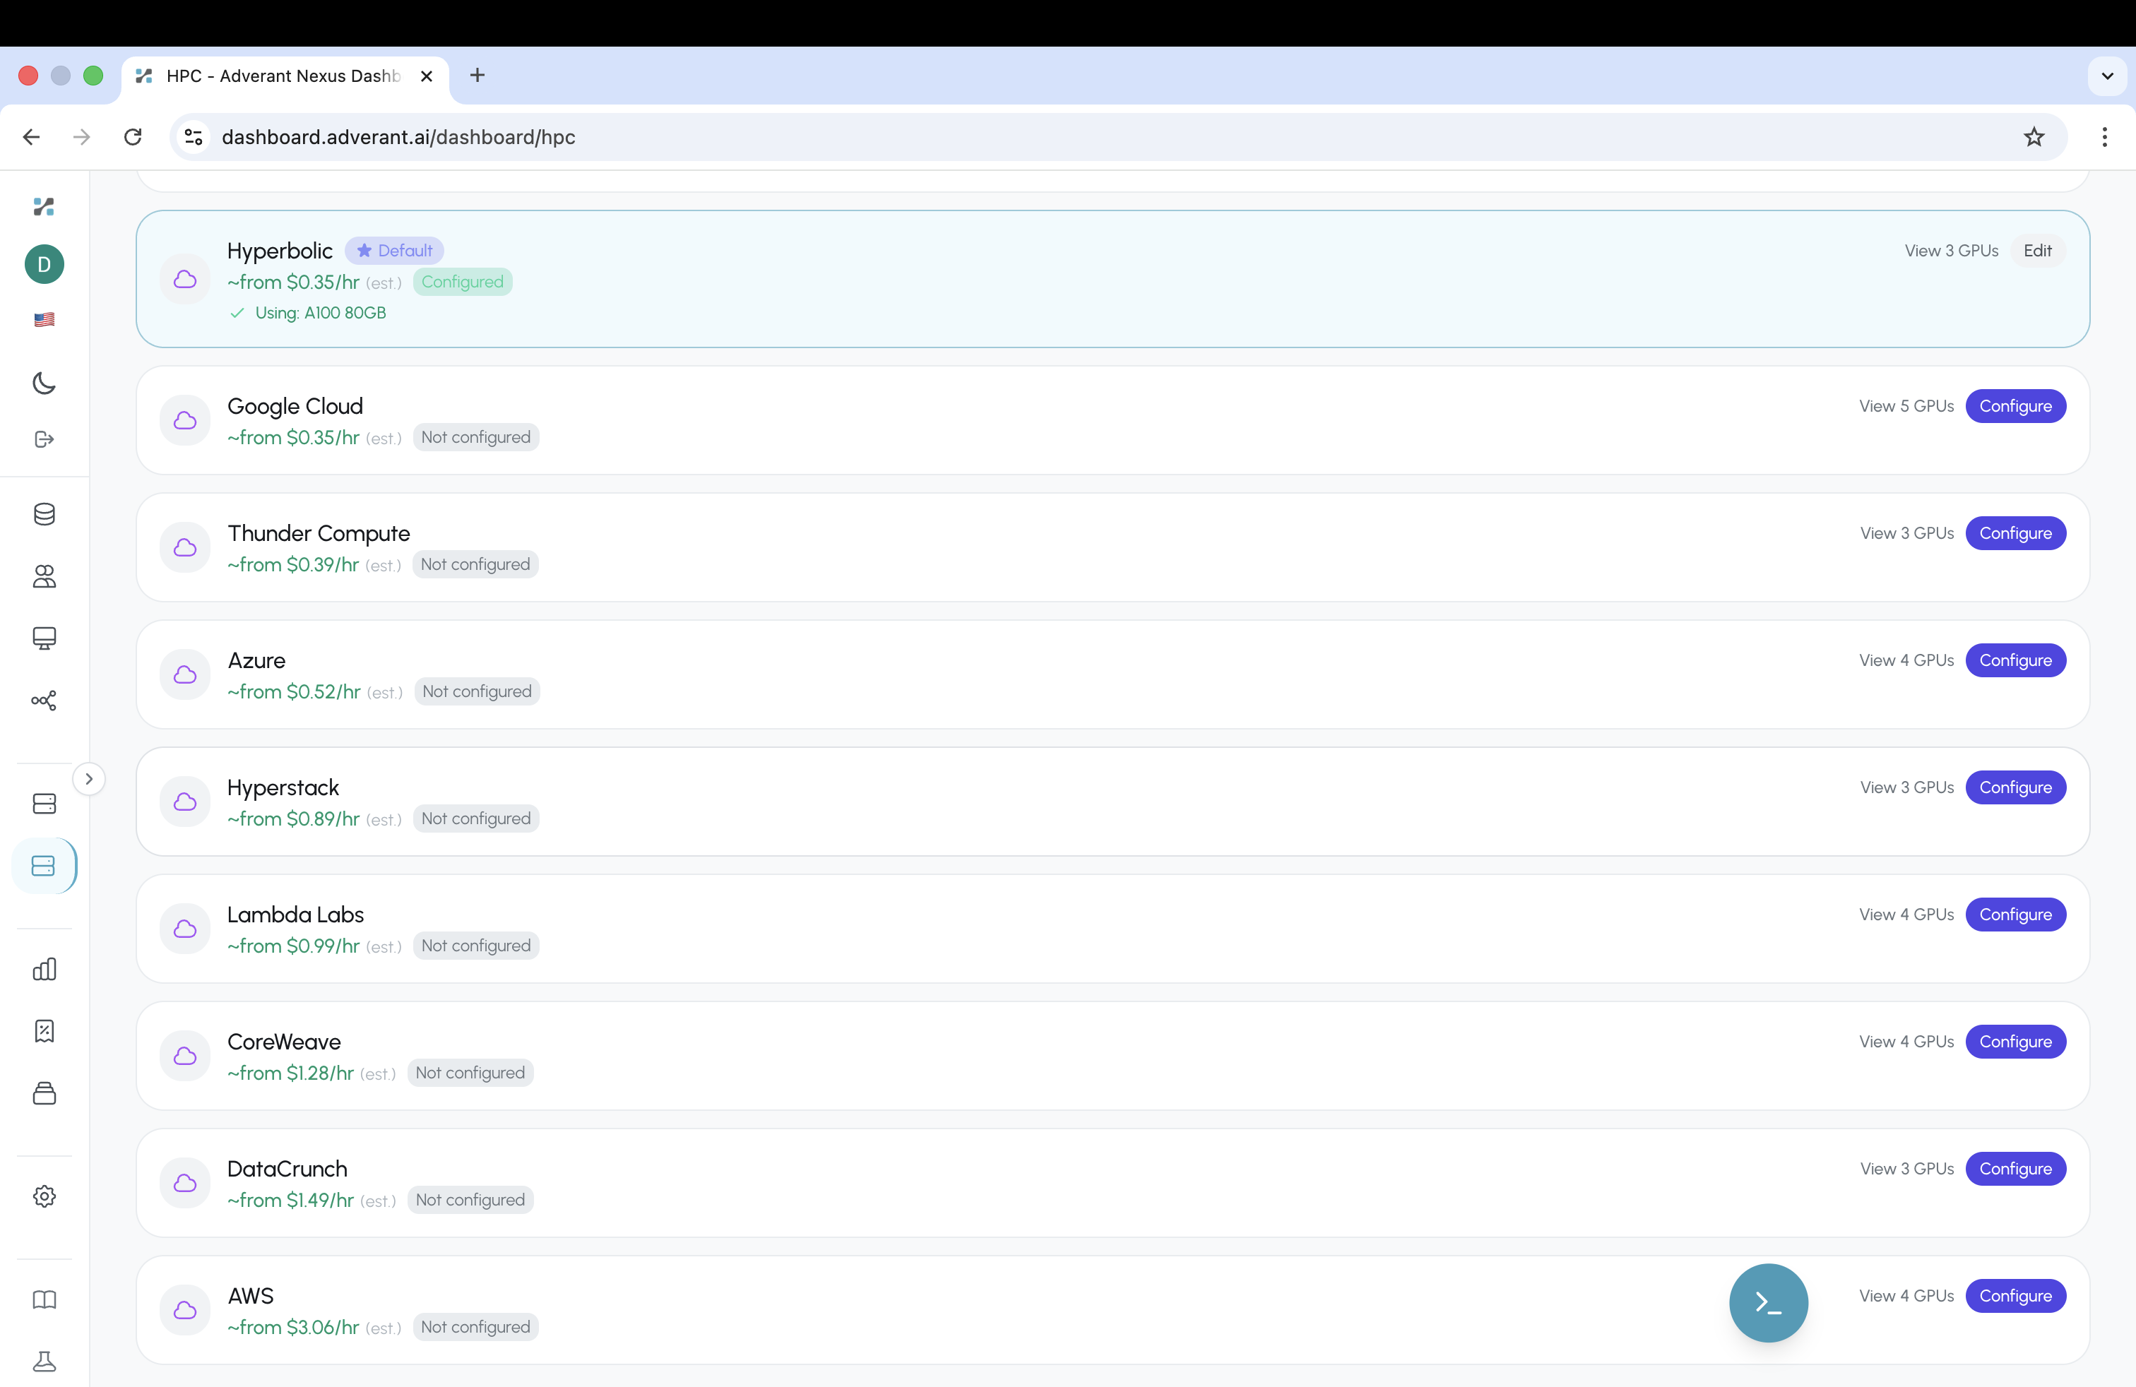Open the database section in sidebar
The height and width of the screenshot is (1387, 2136).
[43, 514]
